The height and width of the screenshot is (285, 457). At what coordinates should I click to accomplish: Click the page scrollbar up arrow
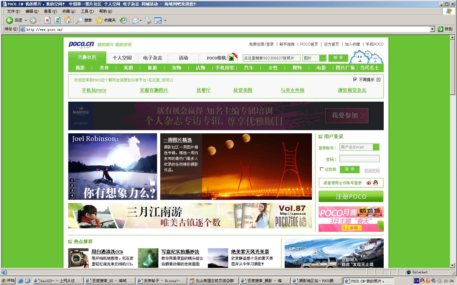coord(453,38)
